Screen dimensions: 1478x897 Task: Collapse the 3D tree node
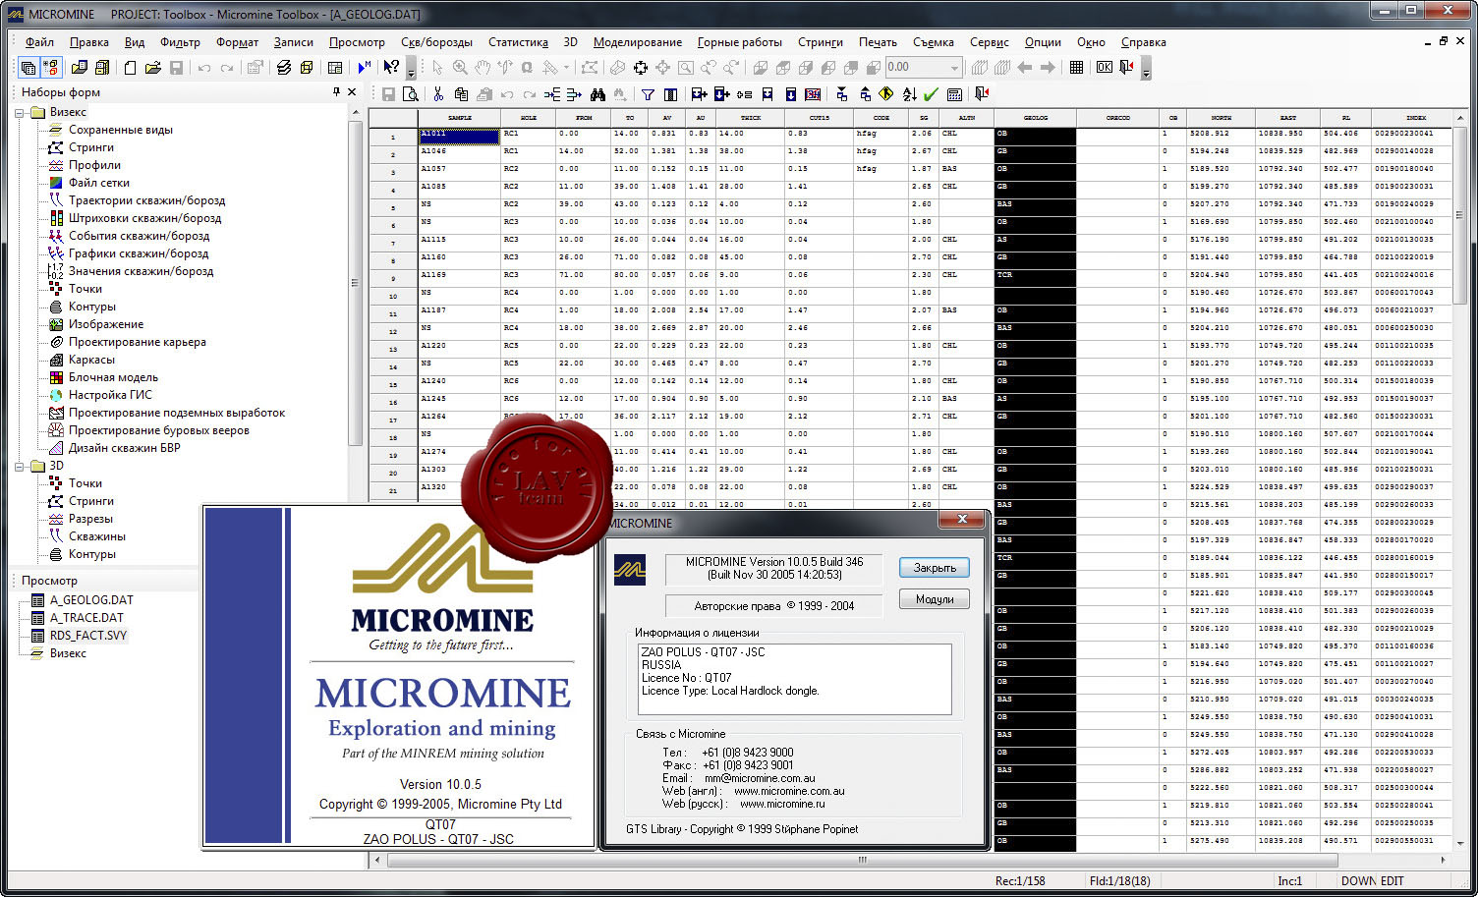click(20, 466)
